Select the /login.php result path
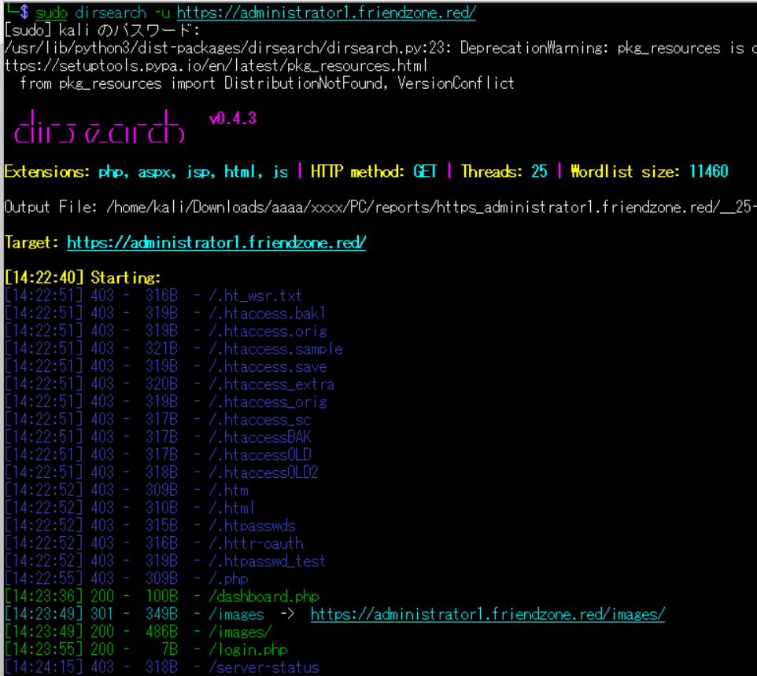This screenshot has height=676, width=757. tap(248, 649)
